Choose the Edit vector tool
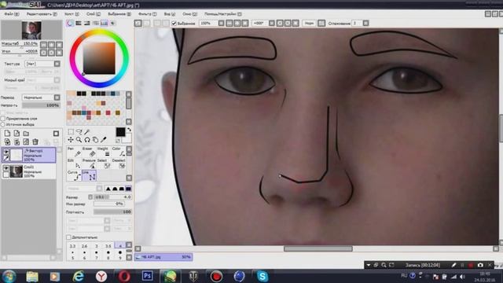Viewport: 503px width, 283px height. pos(75,164)
